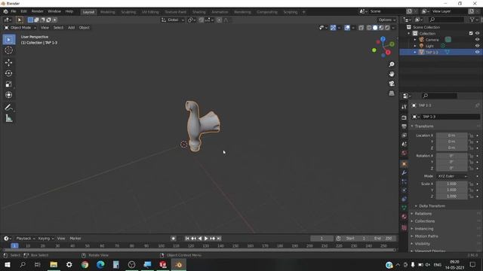
Task: Open the Physics properties tab icon
Action: point(405,190)
